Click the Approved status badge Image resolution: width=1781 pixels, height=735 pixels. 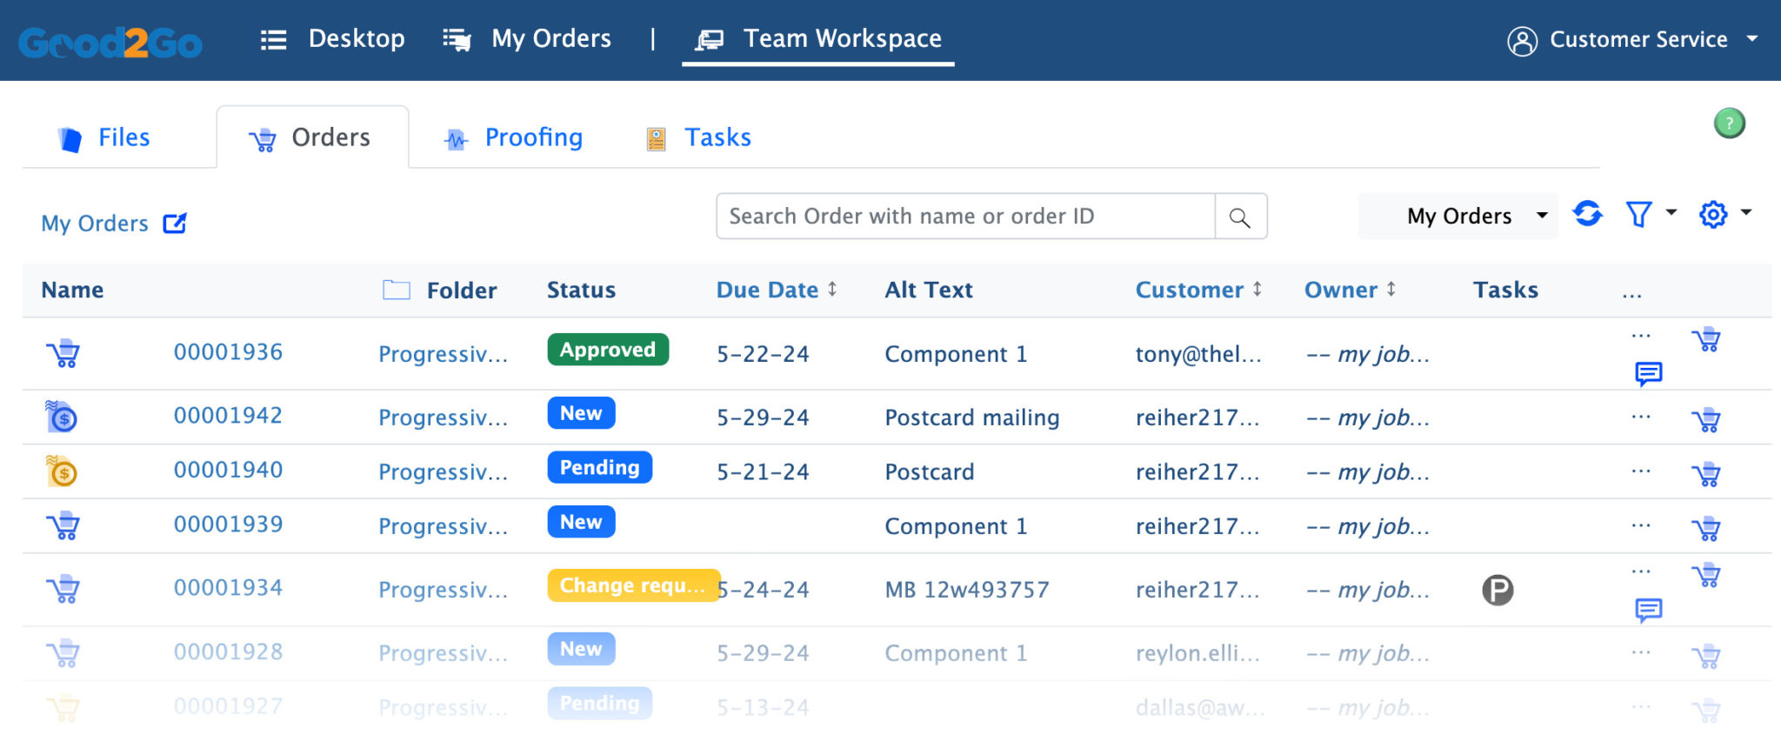tap(607, 351)
